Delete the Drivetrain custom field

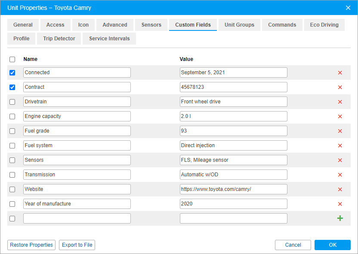340,102
